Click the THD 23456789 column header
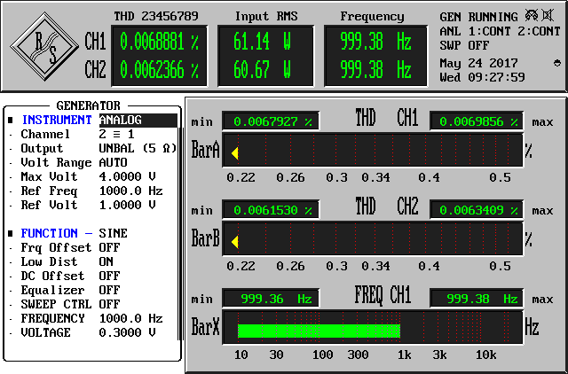Viewport: 568px width, 374px height. (156, 16)
